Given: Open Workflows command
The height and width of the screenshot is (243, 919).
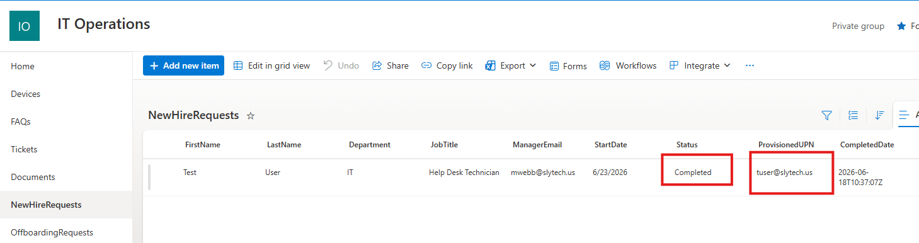Looking at the screenshot, I should click(x=628, y=65).
